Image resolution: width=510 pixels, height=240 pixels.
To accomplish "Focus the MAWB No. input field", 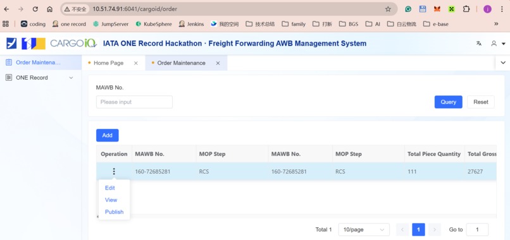I will pyautogui.click(x=134, y=102).
